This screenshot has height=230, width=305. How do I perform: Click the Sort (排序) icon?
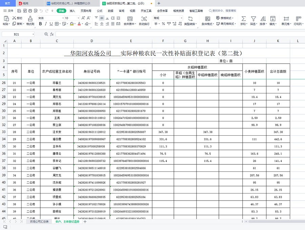coord(263,18)
